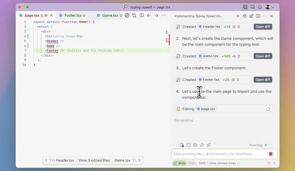
Task: Select Chat mode
Action: pyautogui.click(x=192, y=163)
